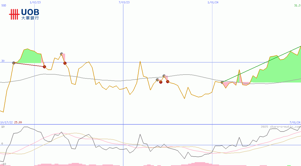Click small green histogram bar at bottom right

pos(289,165)
